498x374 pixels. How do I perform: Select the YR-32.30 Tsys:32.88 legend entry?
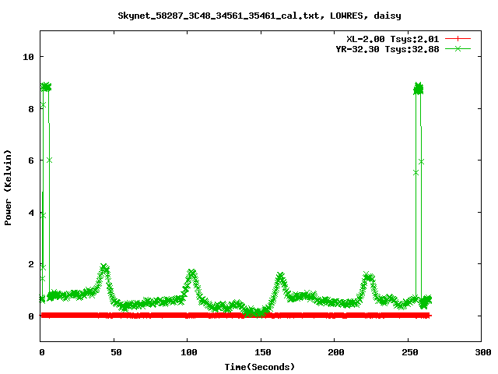(388, 49)
